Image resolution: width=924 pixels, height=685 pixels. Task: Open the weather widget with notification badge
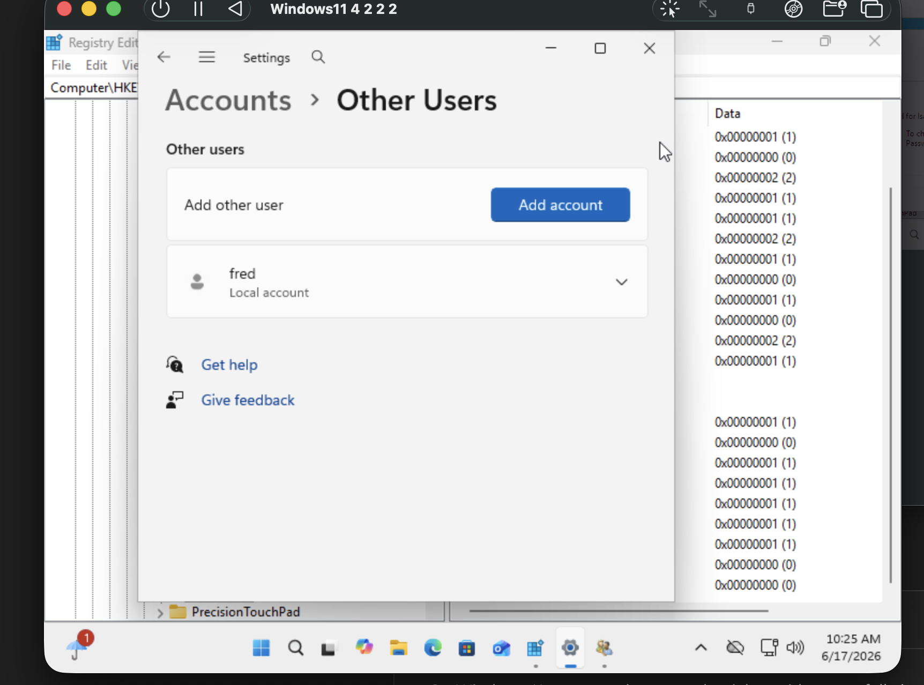tap(79, 646)
